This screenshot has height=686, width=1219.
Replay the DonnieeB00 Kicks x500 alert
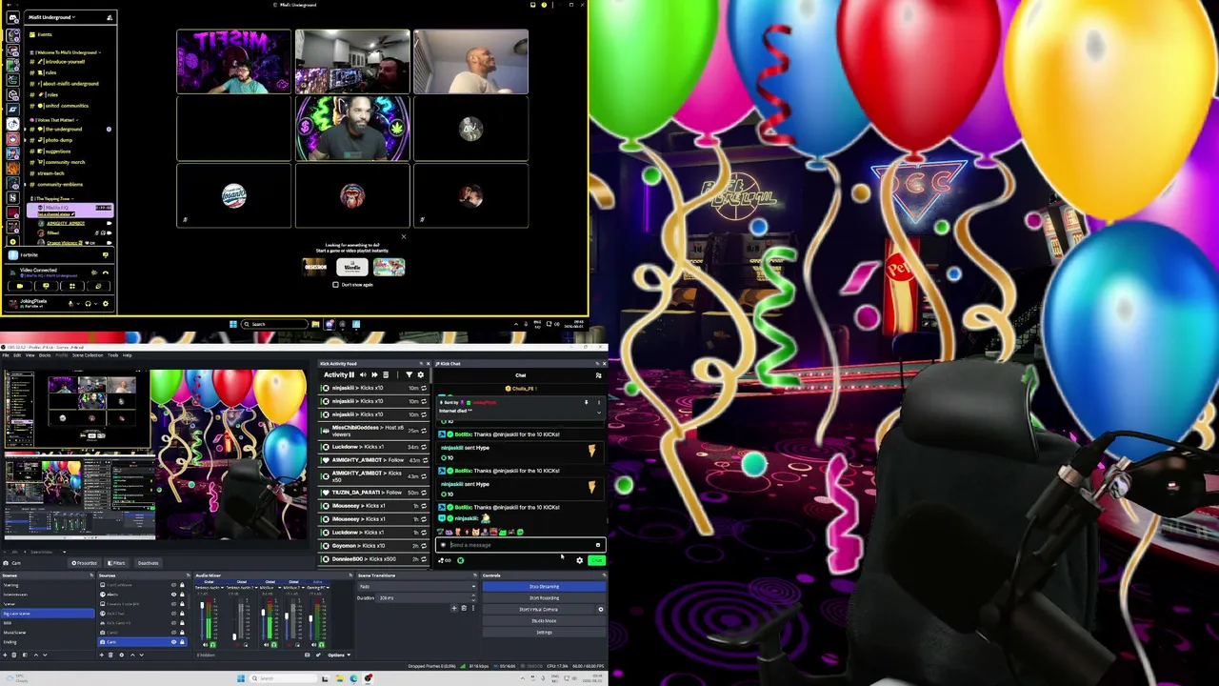point(424,559)
